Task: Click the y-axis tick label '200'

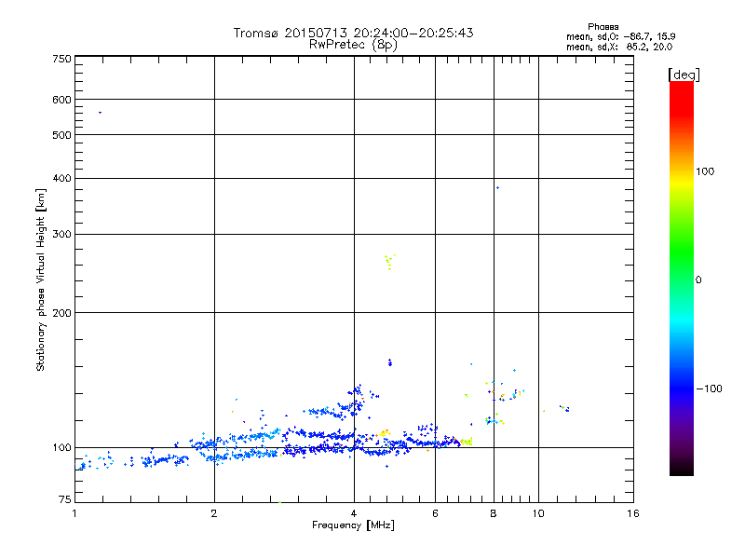Action: tap(61, 313)
